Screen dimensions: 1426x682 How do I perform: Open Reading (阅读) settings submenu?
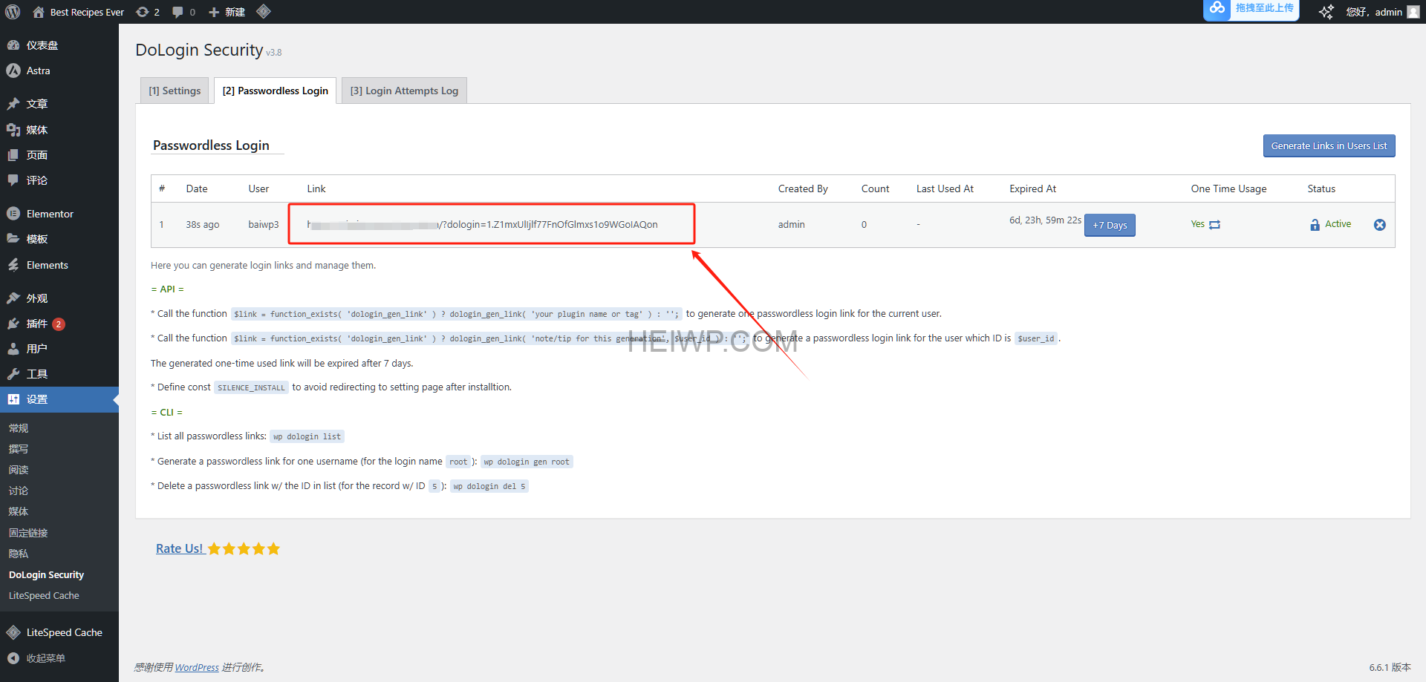(19, 470)
